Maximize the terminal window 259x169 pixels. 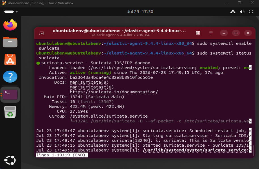236,33
